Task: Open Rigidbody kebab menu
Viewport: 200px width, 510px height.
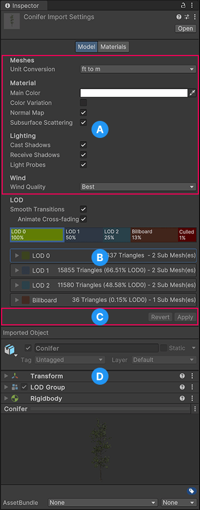Action: coord(192,398)
